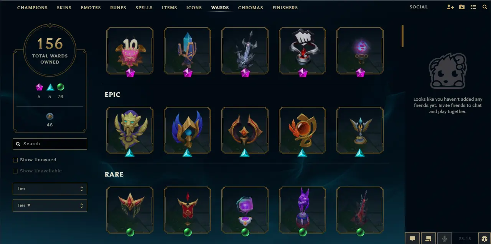Click the friends list view options icon
Image resolution: width=491 pixels, height=244 pixels.
click(x=473, y=7)
